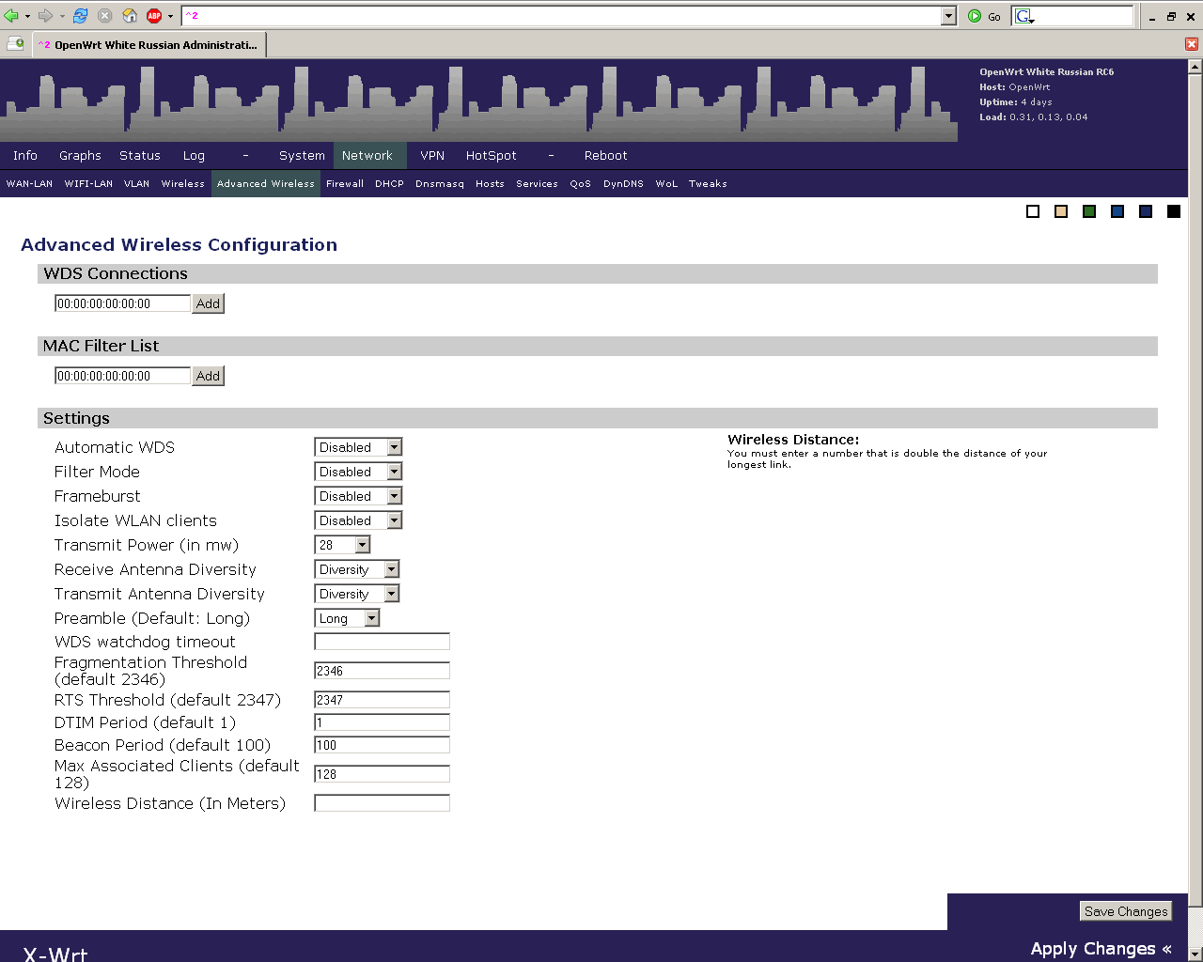Switch to the Firewall subpage
1203x962 pixels.
pos(345,184)
